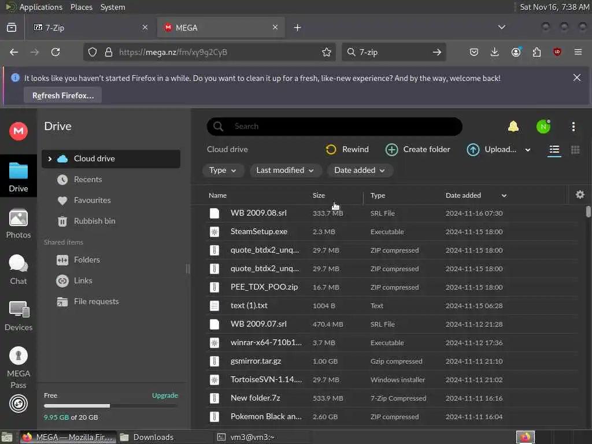Open File requests
The width and height of the screenshot is (592, 444).
(x=96, y=301)
